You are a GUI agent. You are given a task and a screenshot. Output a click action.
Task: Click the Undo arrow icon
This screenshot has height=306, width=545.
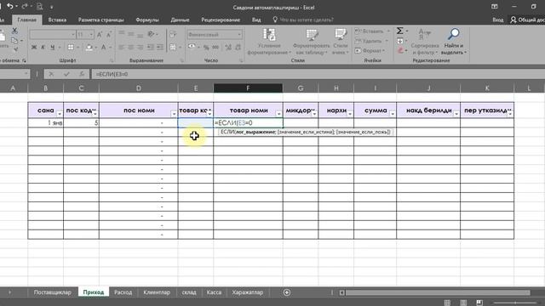(9, 7)
